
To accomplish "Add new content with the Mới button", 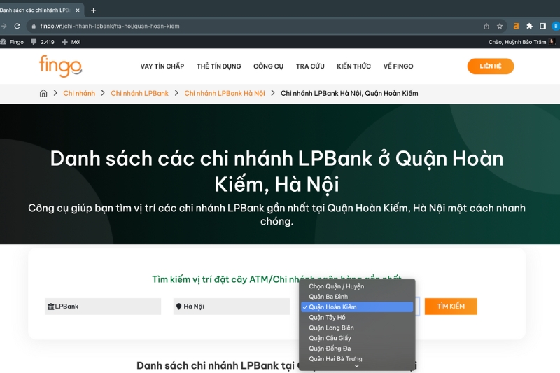I will (71, 42).
